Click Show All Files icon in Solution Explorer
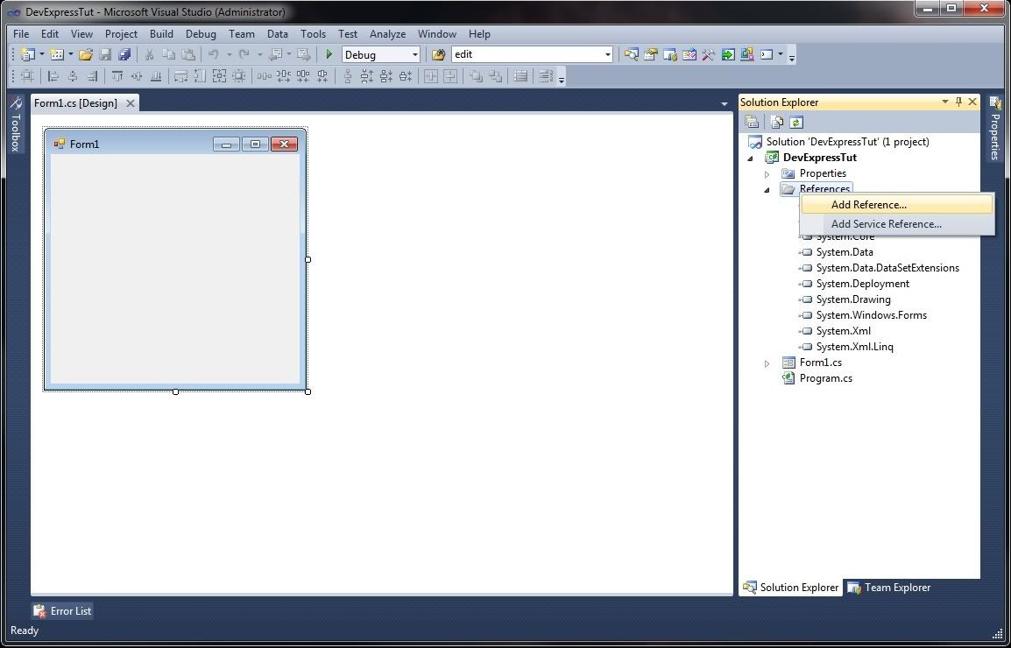Screen dimensions: 1011x648 (x=775, y=122)
